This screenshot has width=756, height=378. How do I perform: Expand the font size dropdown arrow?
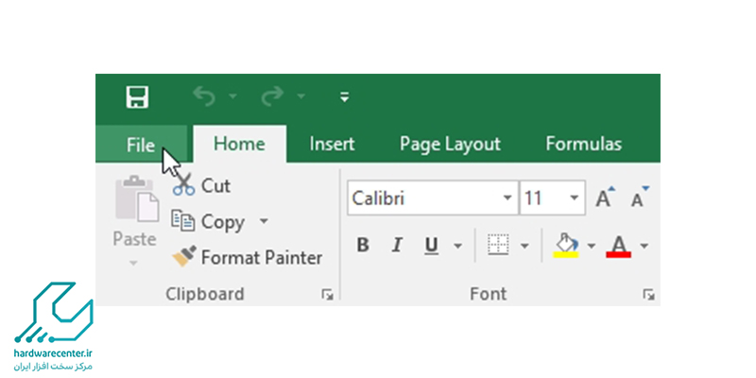[575, 198]
